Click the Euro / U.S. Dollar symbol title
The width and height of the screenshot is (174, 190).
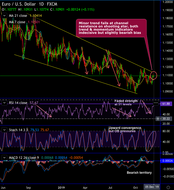pyautogui.click(x=19, y=4)
